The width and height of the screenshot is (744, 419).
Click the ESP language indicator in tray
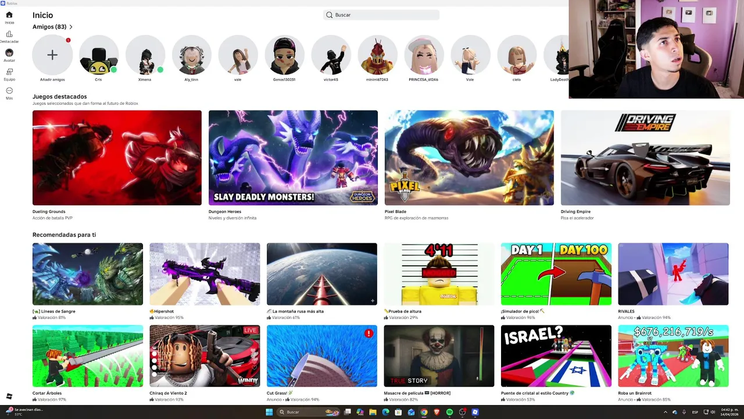click(695, 412)
